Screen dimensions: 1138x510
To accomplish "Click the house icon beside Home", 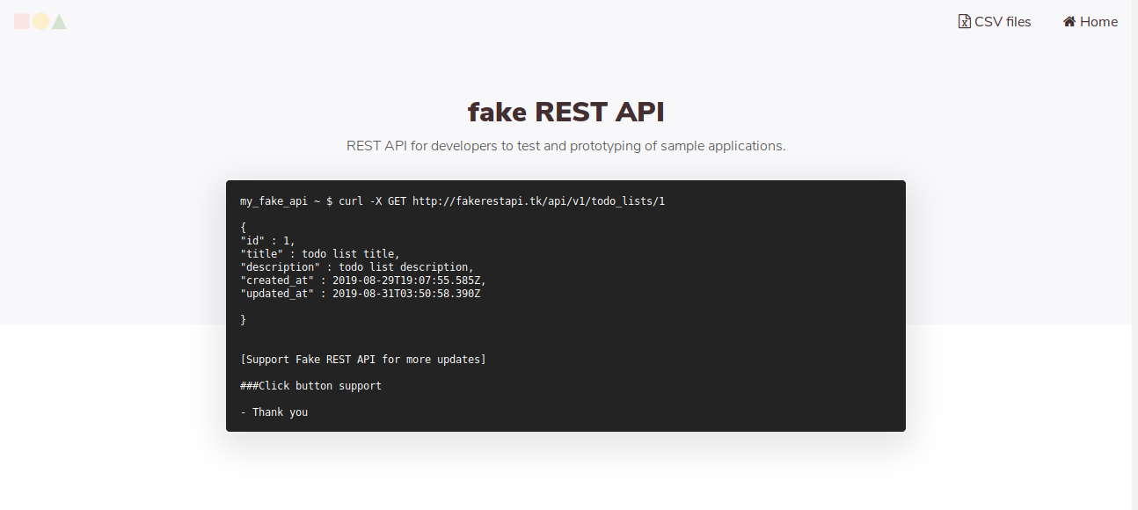I will 1068,21.
